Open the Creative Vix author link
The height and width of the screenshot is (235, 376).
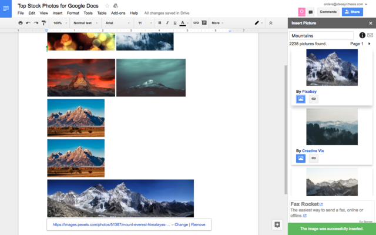[313, 151]
